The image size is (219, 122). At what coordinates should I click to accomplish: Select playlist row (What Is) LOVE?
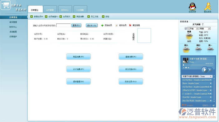pos(197,90)
